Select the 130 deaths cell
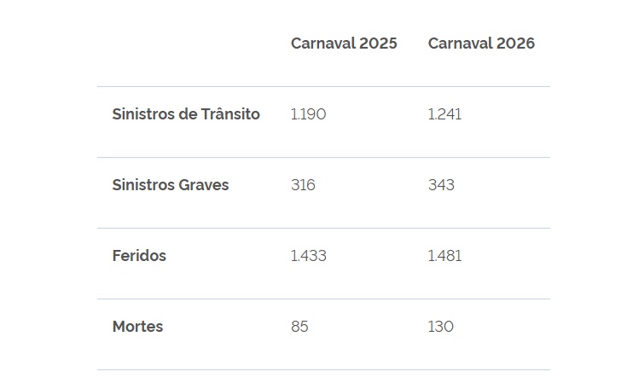This screenshot has height=383, width=633. (441, 327)
